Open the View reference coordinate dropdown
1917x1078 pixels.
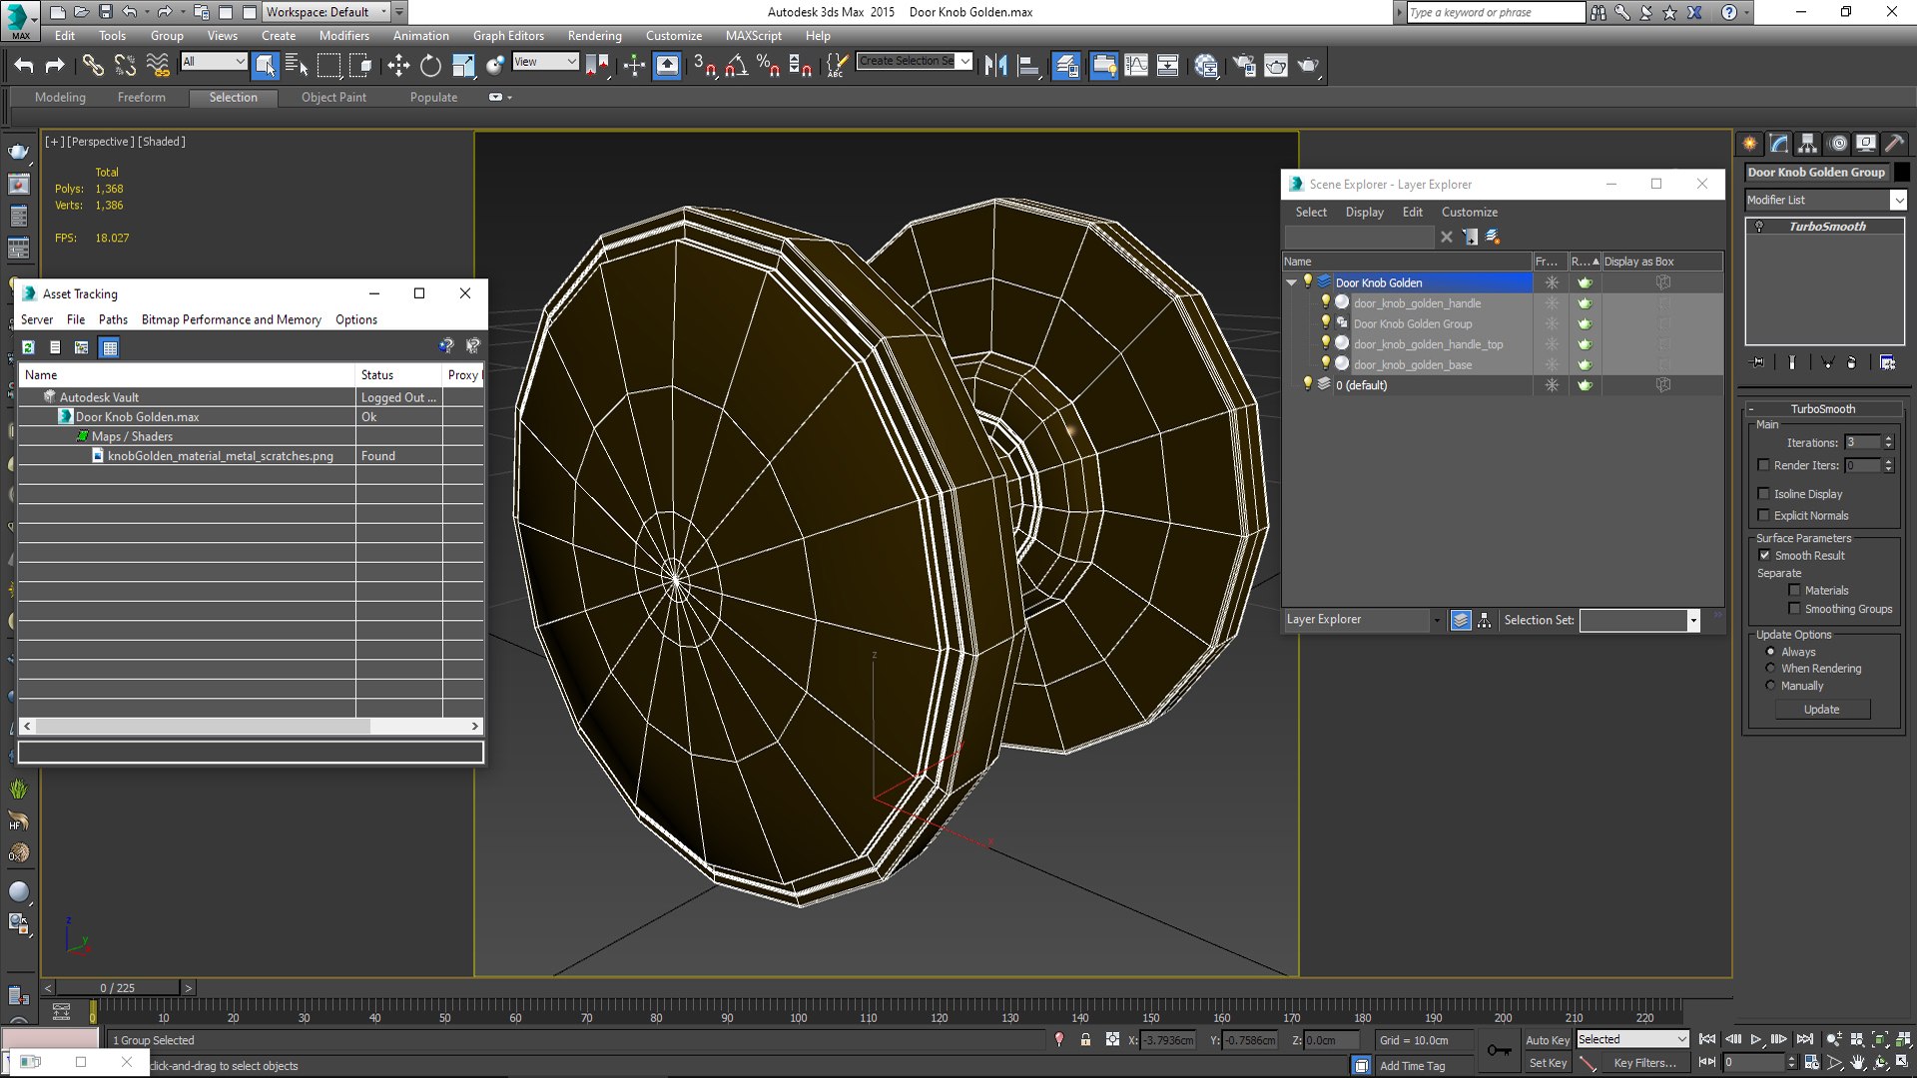coord(545,62)
